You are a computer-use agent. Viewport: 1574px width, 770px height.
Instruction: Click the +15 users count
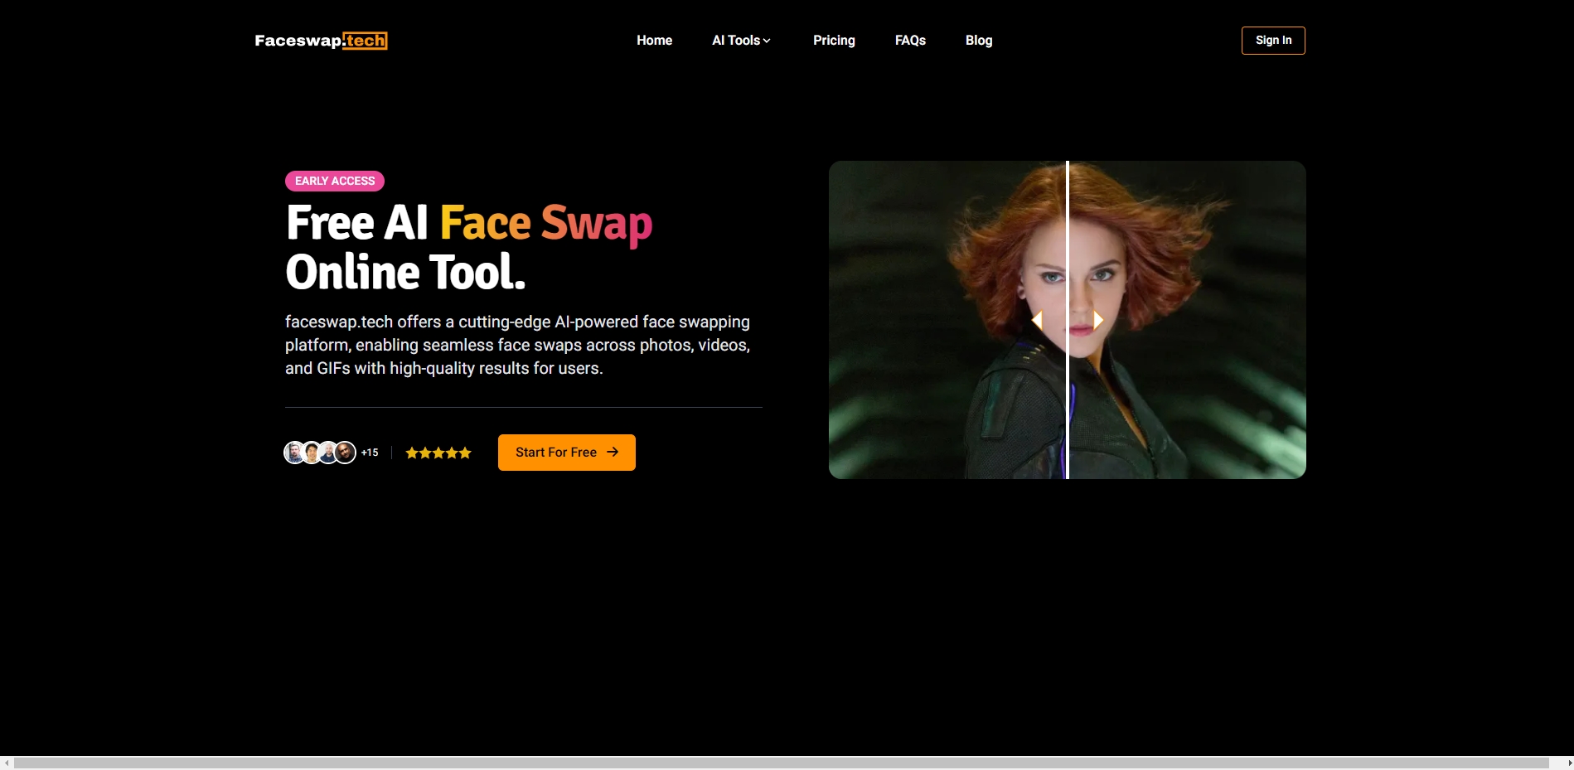[x=370, y=453]
